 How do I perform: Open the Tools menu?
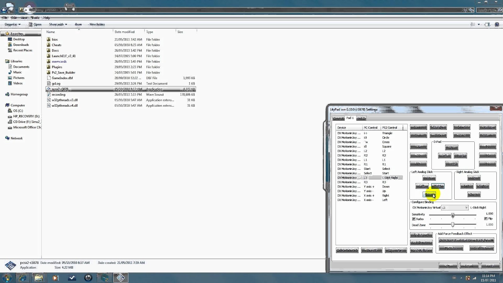(x=35, y=18)
